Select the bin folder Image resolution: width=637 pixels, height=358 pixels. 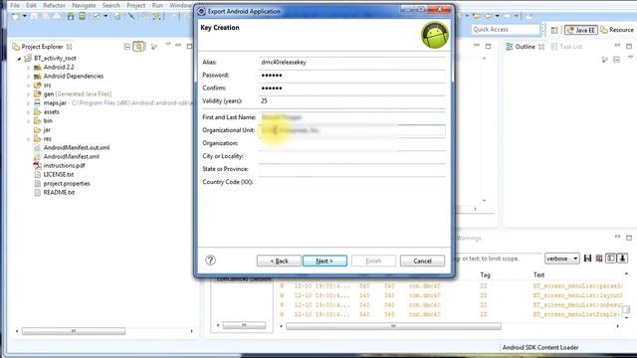tap(48, 121)
